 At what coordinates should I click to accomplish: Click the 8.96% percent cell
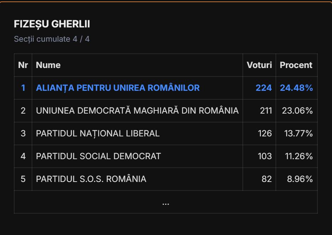300,179
